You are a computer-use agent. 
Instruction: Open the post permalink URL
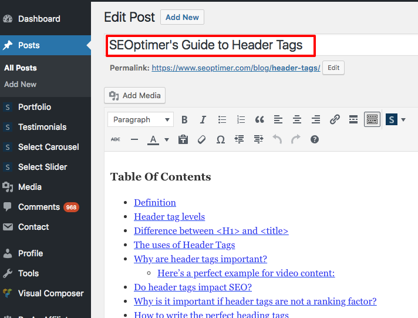(x=236, y=68)
